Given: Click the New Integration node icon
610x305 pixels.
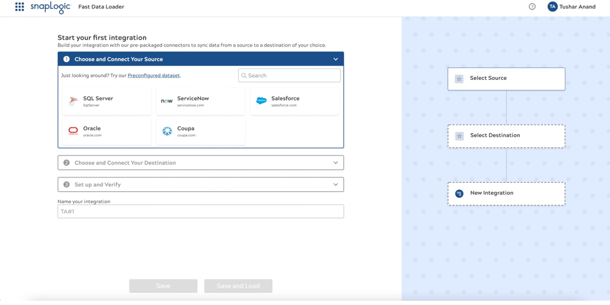Looking at the screenshot, I should (459, 194).
